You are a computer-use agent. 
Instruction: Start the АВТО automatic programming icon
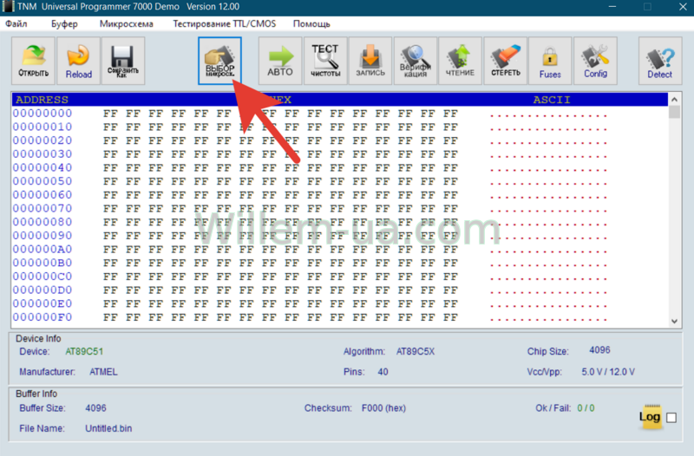pos(280,60)
